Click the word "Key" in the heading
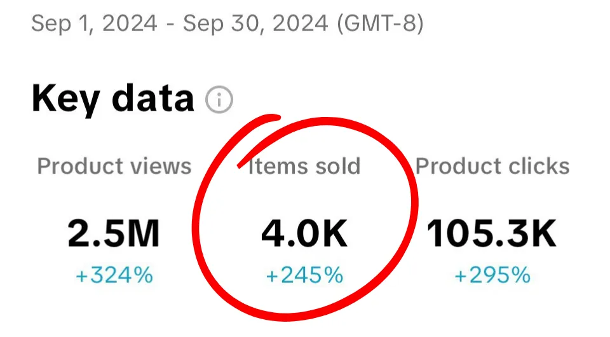610x337 pixels. pyautogui.click(x=65, y=100)
